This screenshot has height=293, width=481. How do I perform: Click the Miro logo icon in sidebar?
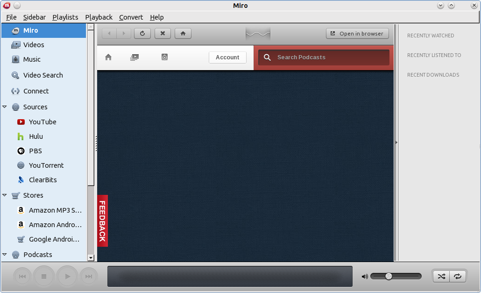point(15,31)
